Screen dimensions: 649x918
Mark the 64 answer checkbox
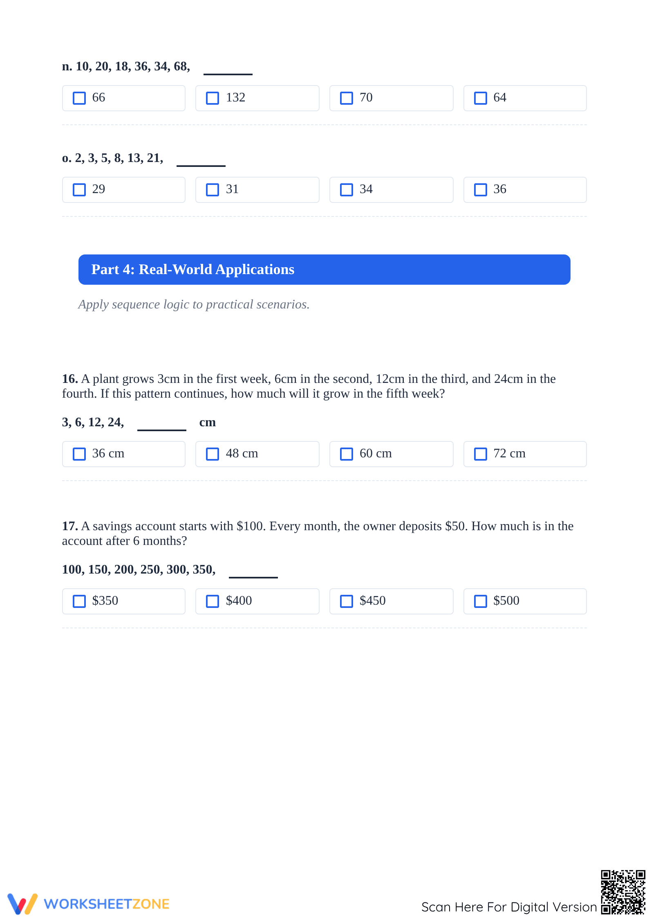pyautogui.click(x=481, y=98)
